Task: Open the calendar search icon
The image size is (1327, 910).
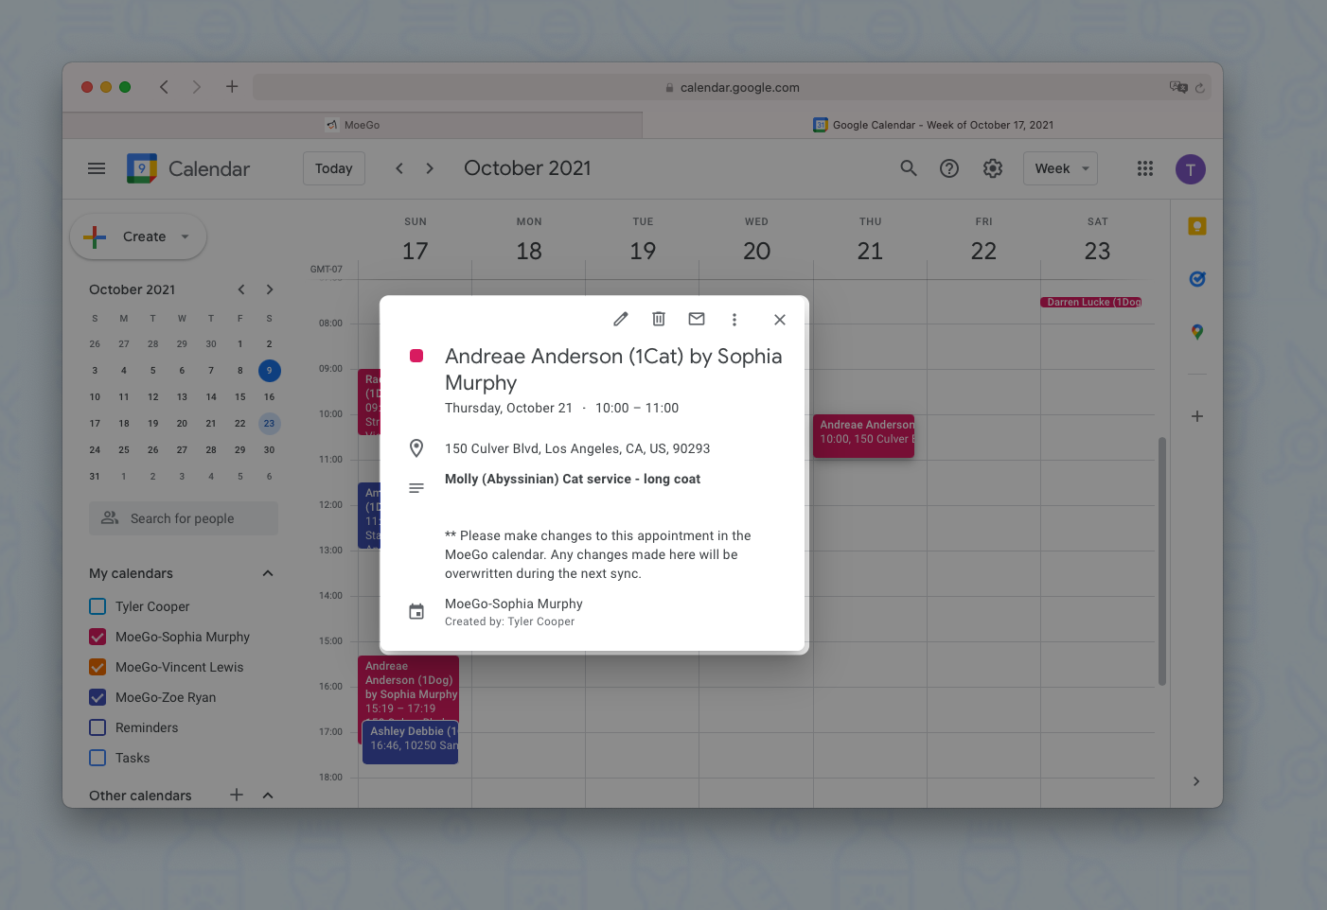Action: click(909, 168)
